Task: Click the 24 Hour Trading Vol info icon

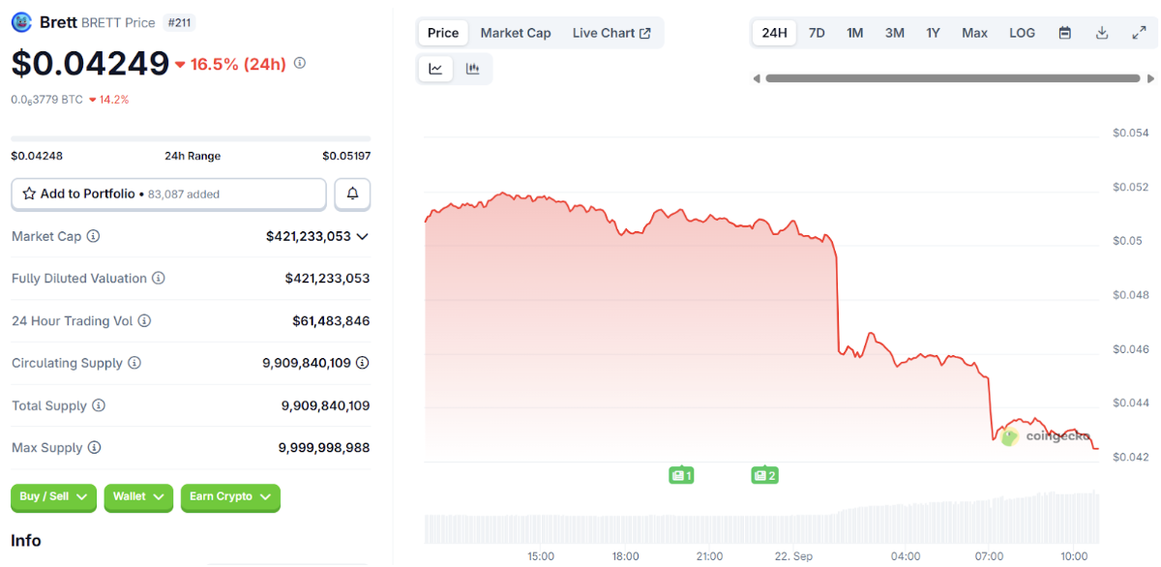Action: (144, 321)
